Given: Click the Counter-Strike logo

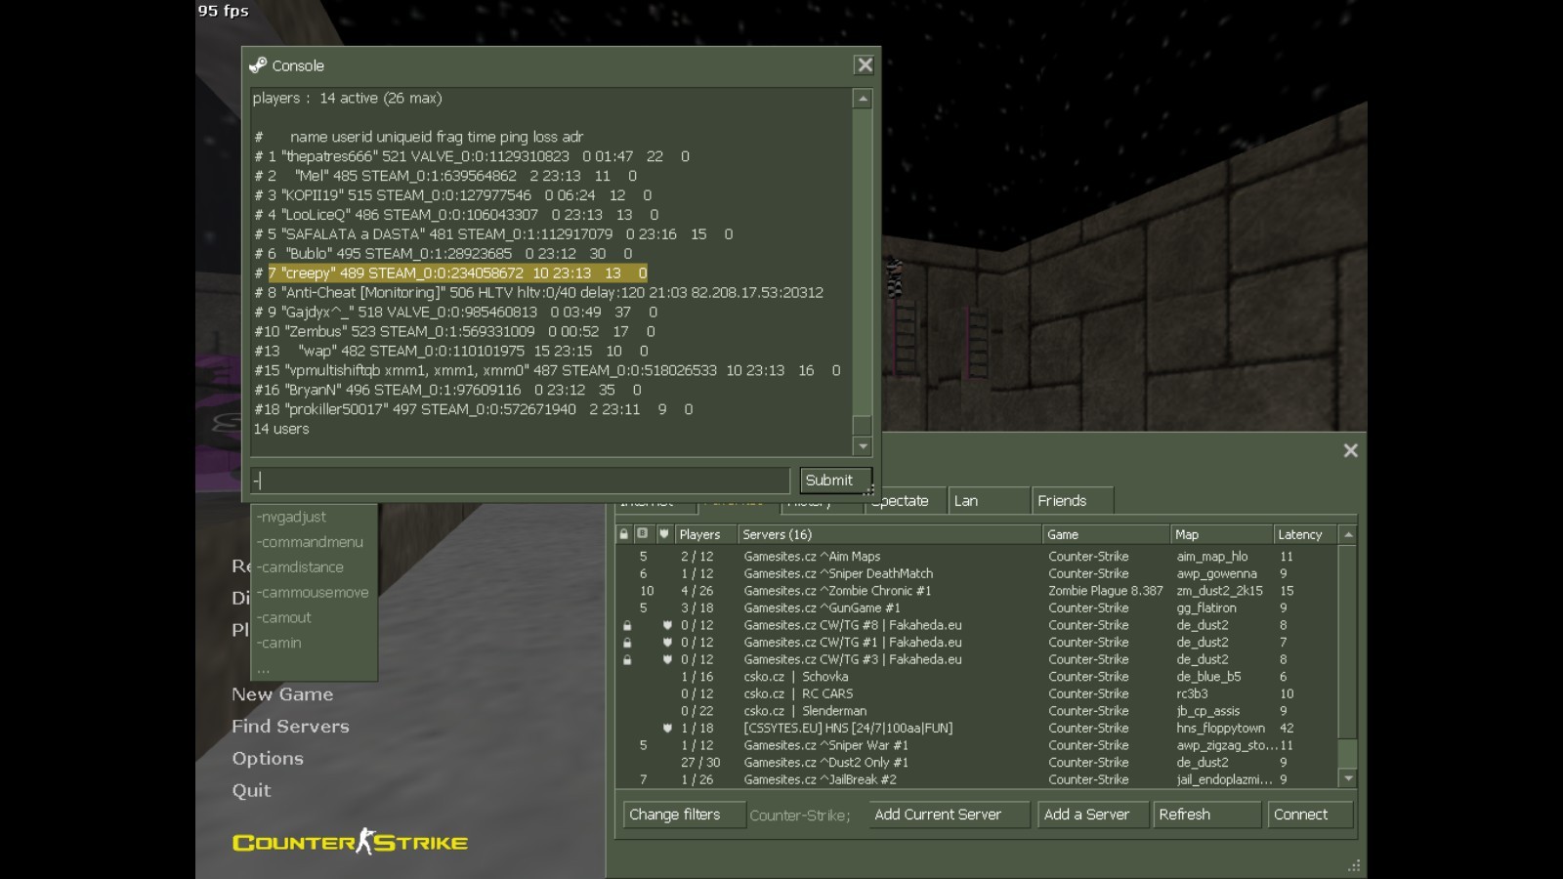Looking at the screenshot, I should pyautogui.click(x=350, y=842).
